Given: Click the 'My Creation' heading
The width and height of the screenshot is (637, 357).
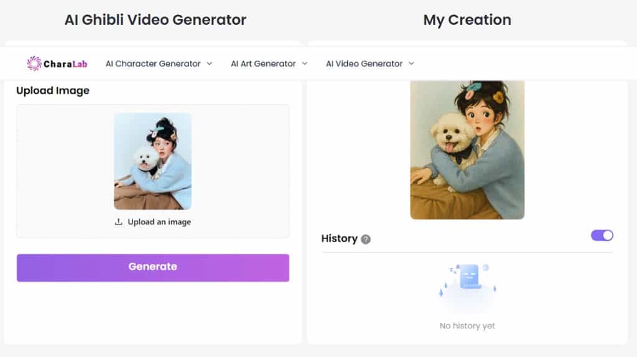Looking at the screenshot, I should coord(467,20).
